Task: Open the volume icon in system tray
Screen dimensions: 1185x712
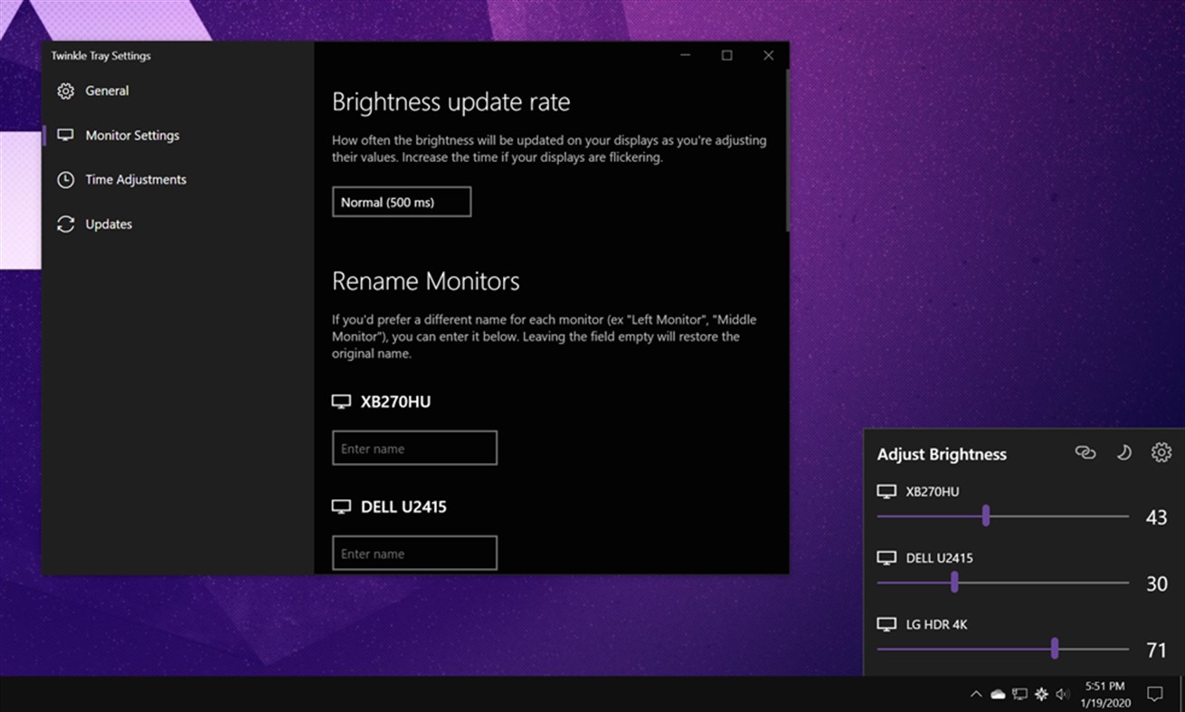Action: point(1063,694)
